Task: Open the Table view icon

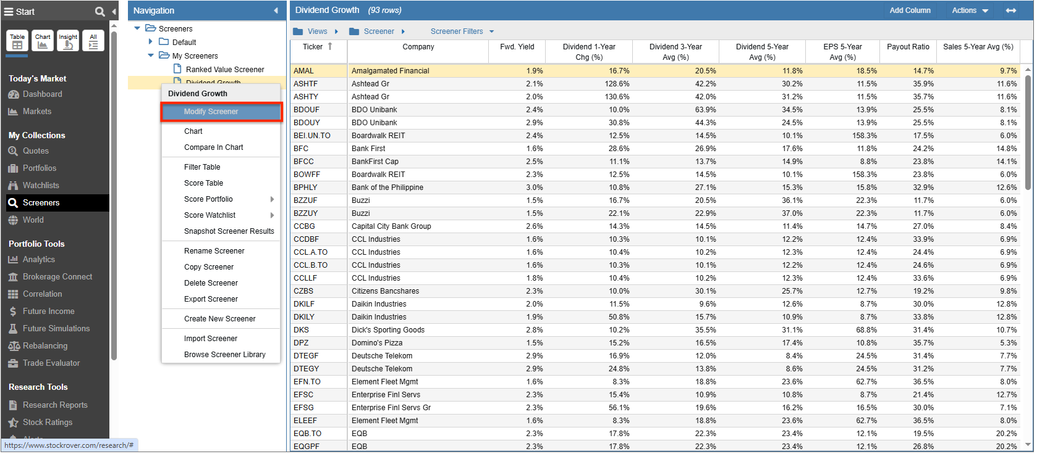Action: pyautogui.click(x=17, y=41)
